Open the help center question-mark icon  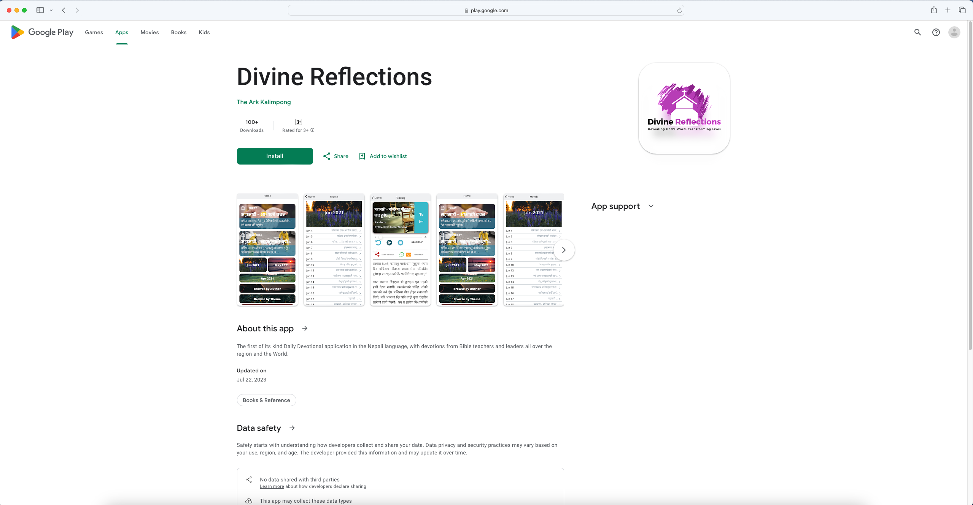click(x=936, y=32)
